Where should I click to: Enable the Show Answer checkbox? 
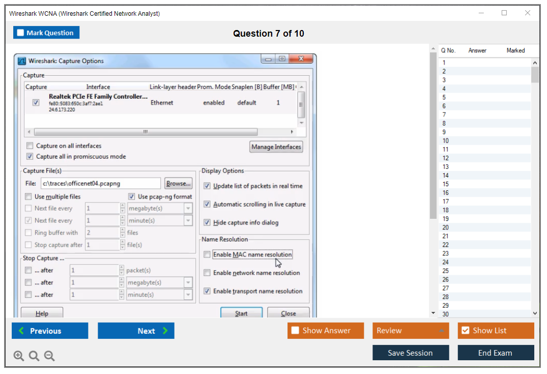tap(296, 331)
